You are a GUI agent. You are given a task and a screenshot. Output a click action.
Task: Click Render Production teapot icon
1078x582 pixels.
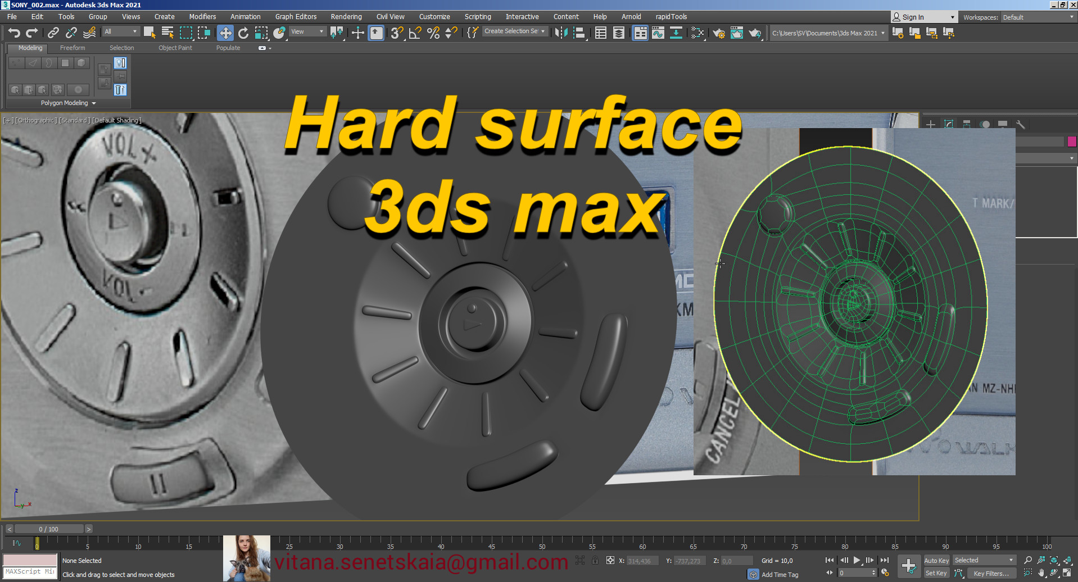click(x=755, y=33)
